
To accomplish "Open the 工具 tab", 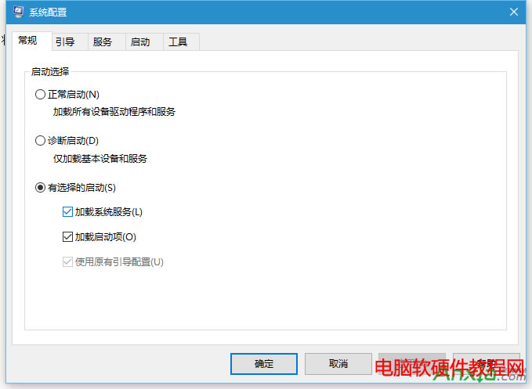I will pos(178,42).
